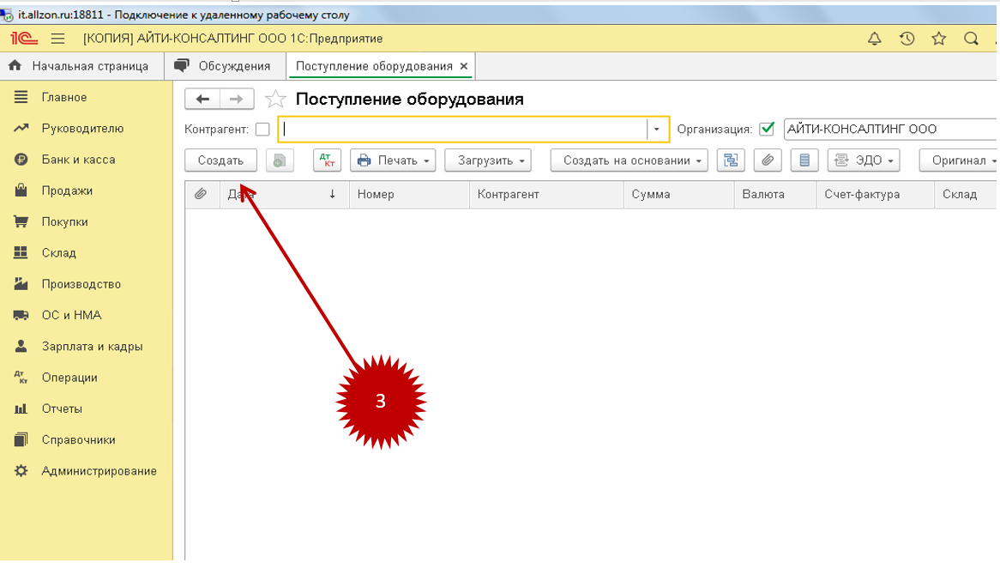Viewport: 1000px width, 563px height.
Task: Uncheck the Организация filter checkbox
Action: [x=768, y=129]
